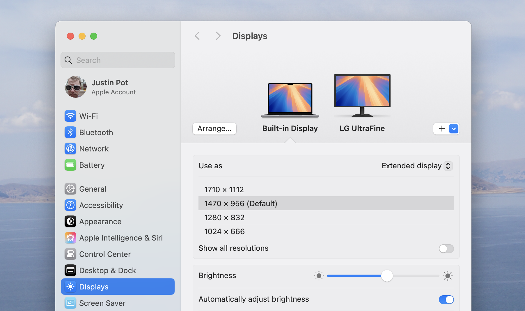The image size is (525, 311).
Task: Open Wi-Fi settings pane
Action: click(118, 116)
